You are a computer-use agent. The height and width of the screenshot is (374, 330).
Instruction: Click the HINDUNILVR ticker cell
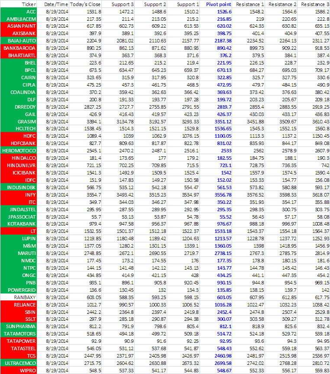tap(19, 165)
